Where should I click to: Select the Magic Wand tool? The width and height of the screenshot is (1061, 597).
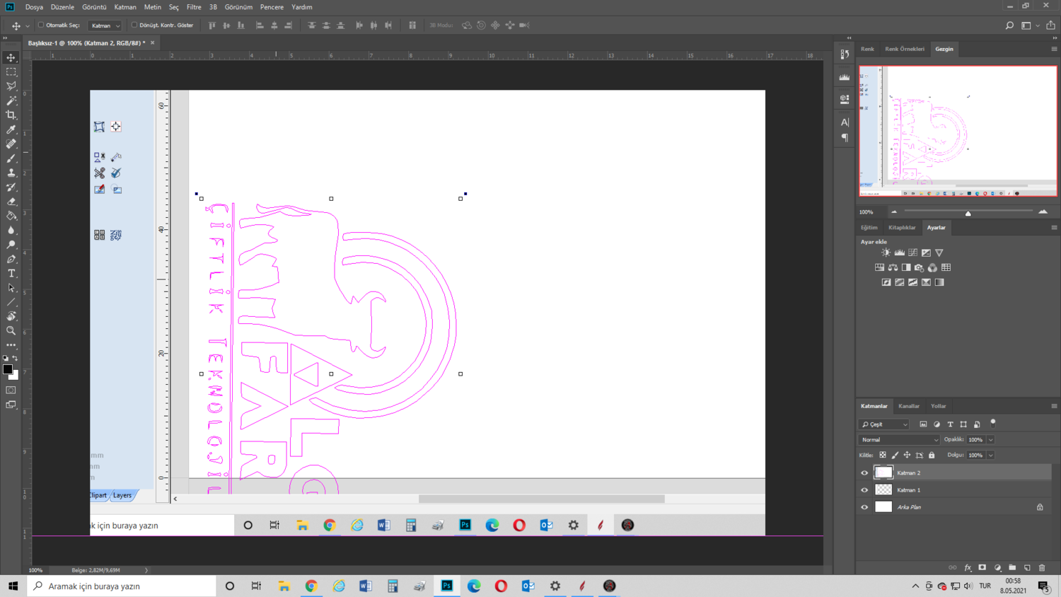click(11, 100)
